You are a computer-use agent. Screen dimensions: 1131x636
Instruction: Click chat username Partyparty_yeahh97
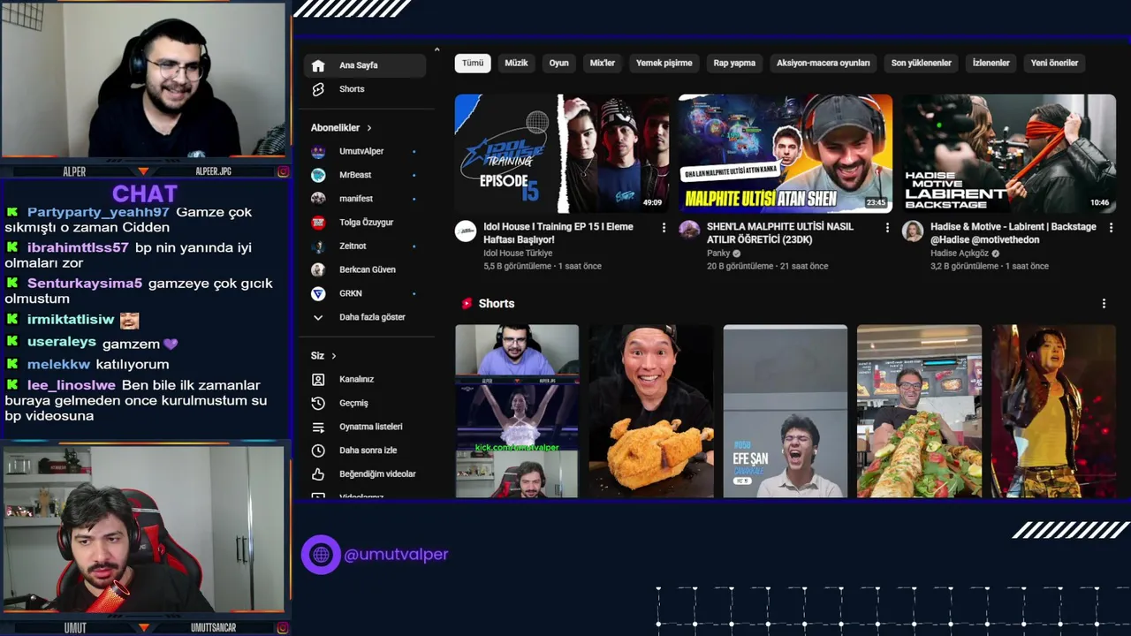point(98,213)
